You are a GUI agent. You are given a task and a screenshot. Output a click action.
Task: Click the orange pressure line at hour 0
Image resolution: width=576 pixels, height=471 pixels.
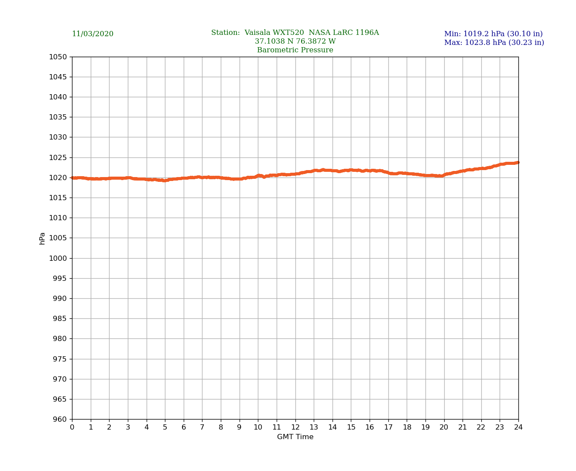pos(73,177)
